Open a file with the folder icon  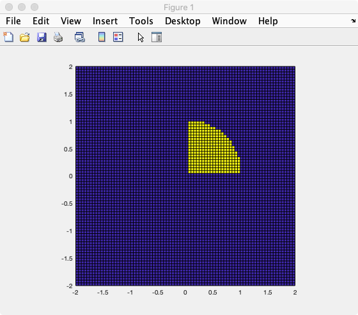(25, 37)
